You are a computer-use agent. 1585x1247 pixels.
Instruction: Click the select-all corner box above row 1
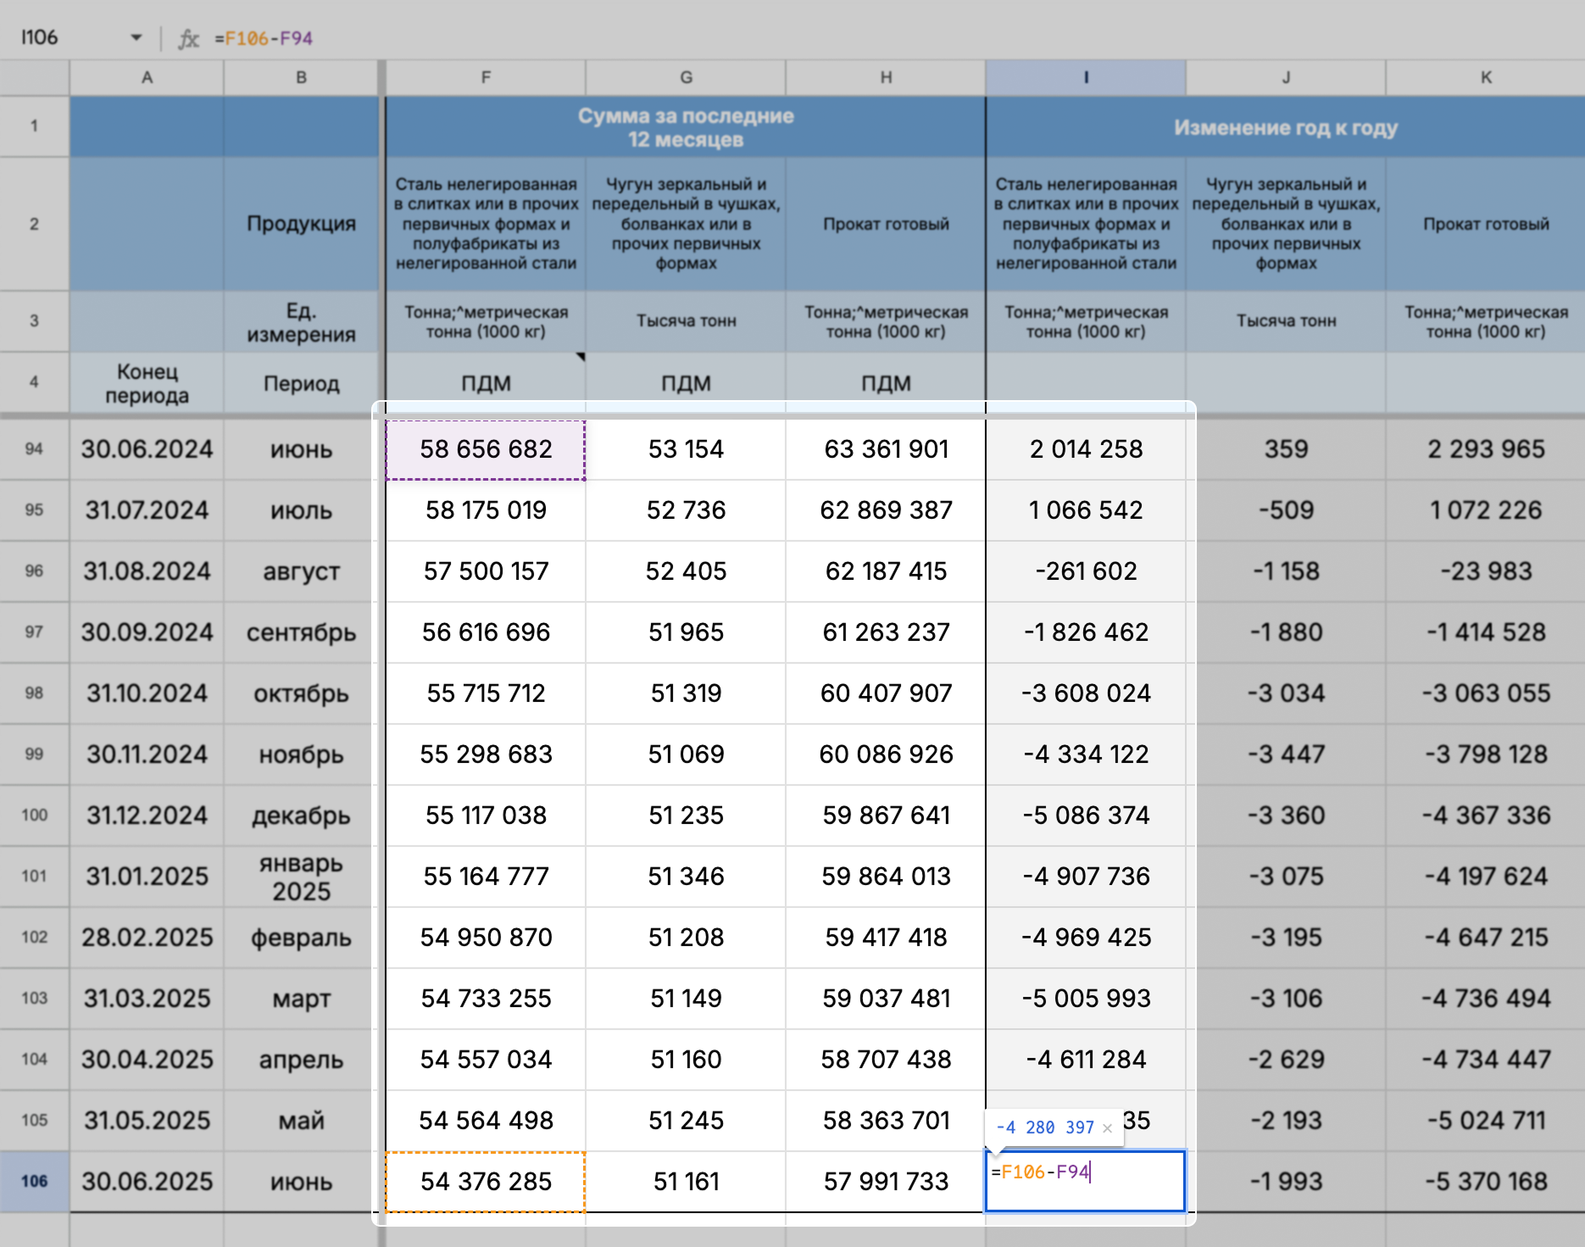(x=34, y=78)
